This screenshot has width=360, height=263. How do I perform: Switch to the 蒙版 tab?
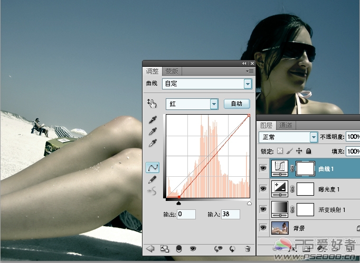(x=172, y=72)
